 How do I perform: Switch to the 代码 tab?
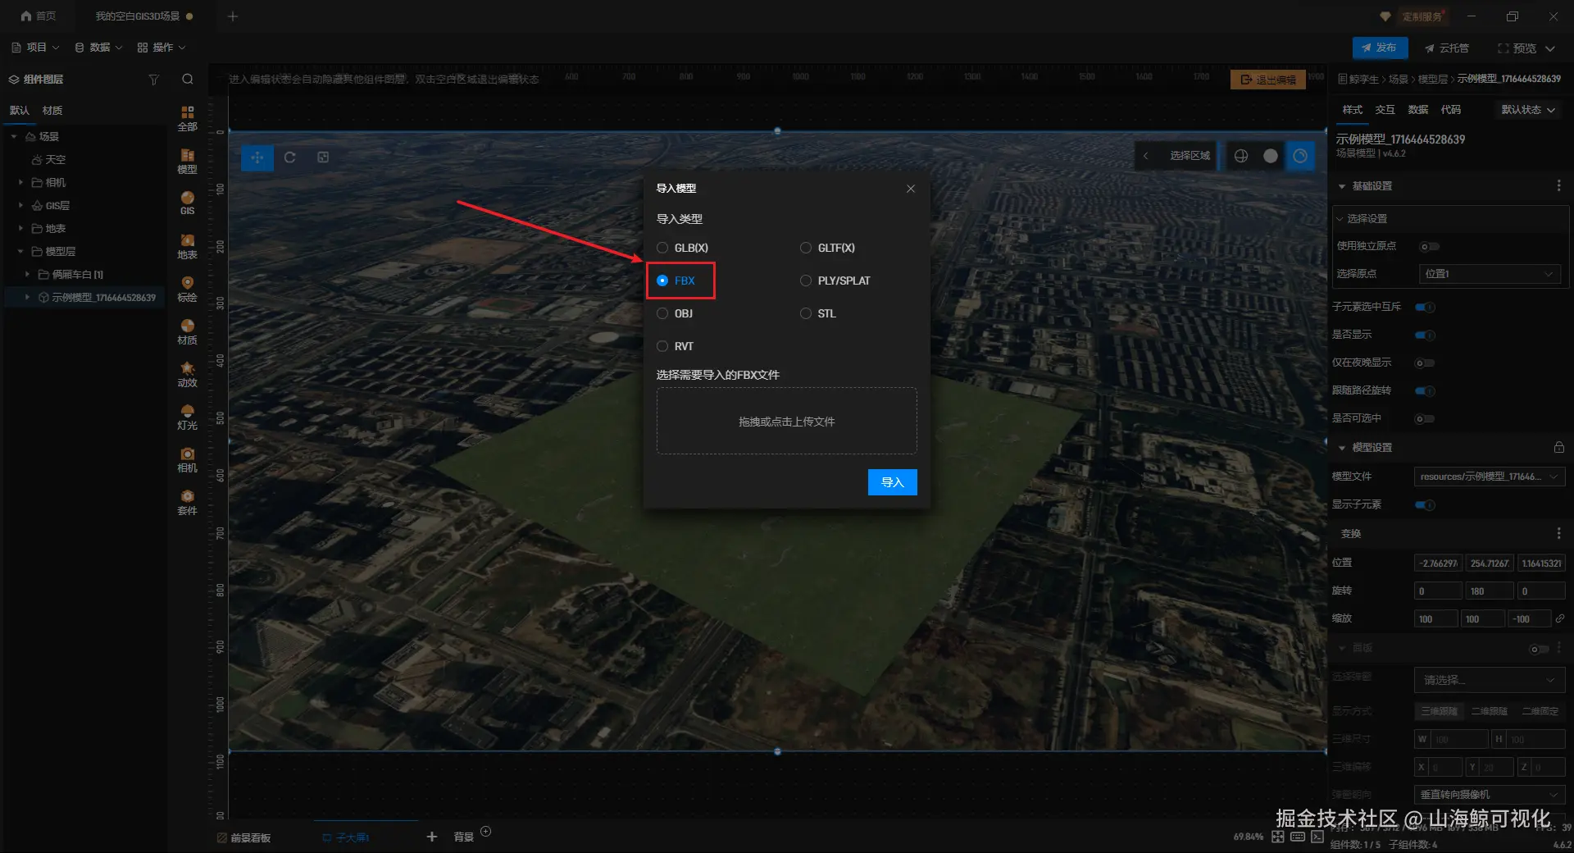pyautogui.click(x=1451, y=110)
